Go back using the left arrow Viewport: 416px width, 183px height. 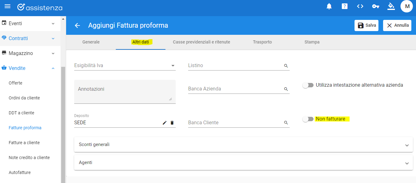[x=77, y=25]
